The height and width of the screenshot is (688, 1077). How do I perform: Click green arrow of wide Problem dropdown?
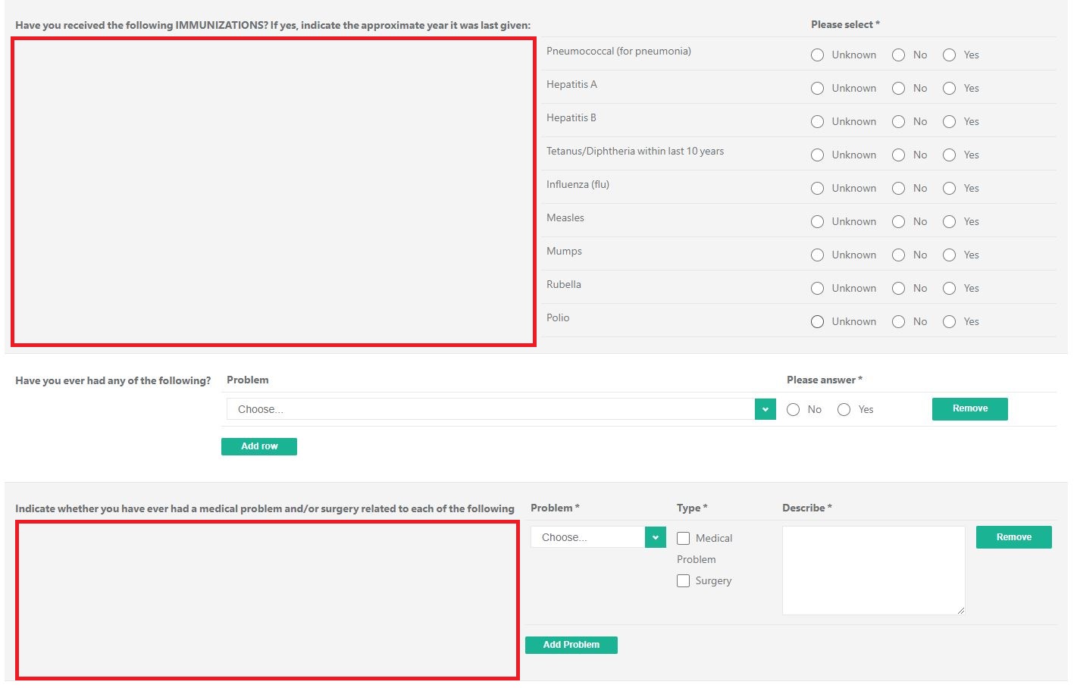(765, 409)
